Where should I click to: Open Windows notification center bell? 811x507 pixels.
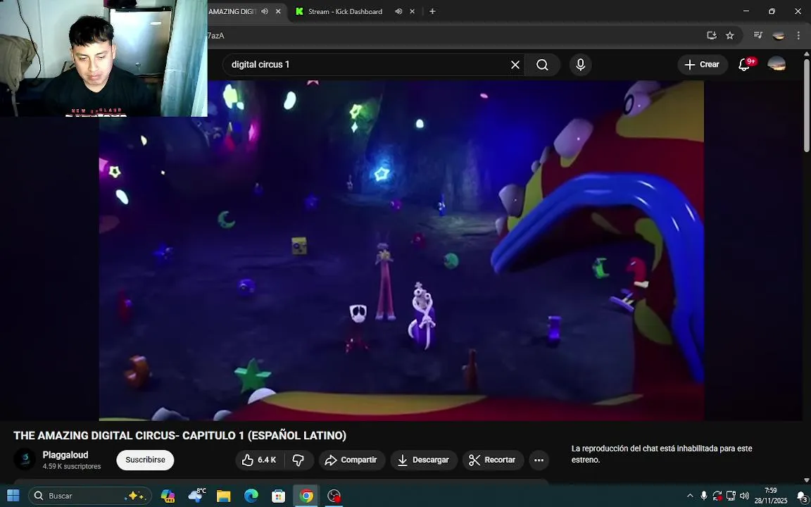point(801,496)
